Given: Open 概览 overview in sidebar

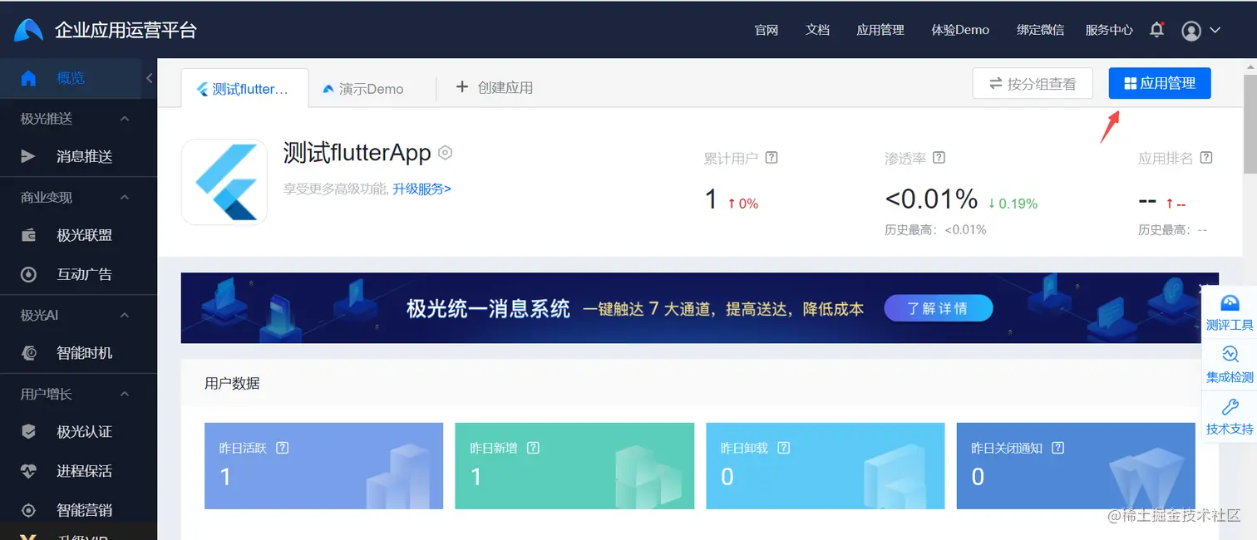Looking at the screenshot, I should click(71, 78).
